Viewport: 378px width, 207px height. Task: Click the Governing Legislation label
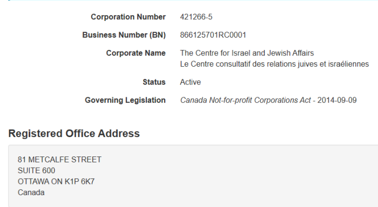[x=125, y=100]
